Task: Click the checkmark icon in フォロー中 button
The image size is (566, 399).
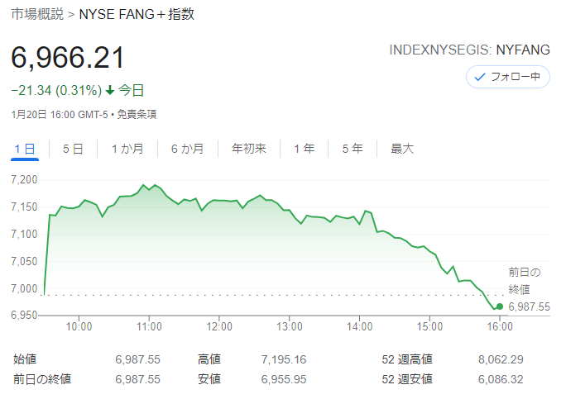Action: [x=479, y=77]
